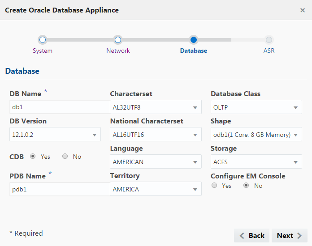Open the Language dropdown showing AMERICAN
The height and width of the screenshot is (246, 312).
pos(155,162)
